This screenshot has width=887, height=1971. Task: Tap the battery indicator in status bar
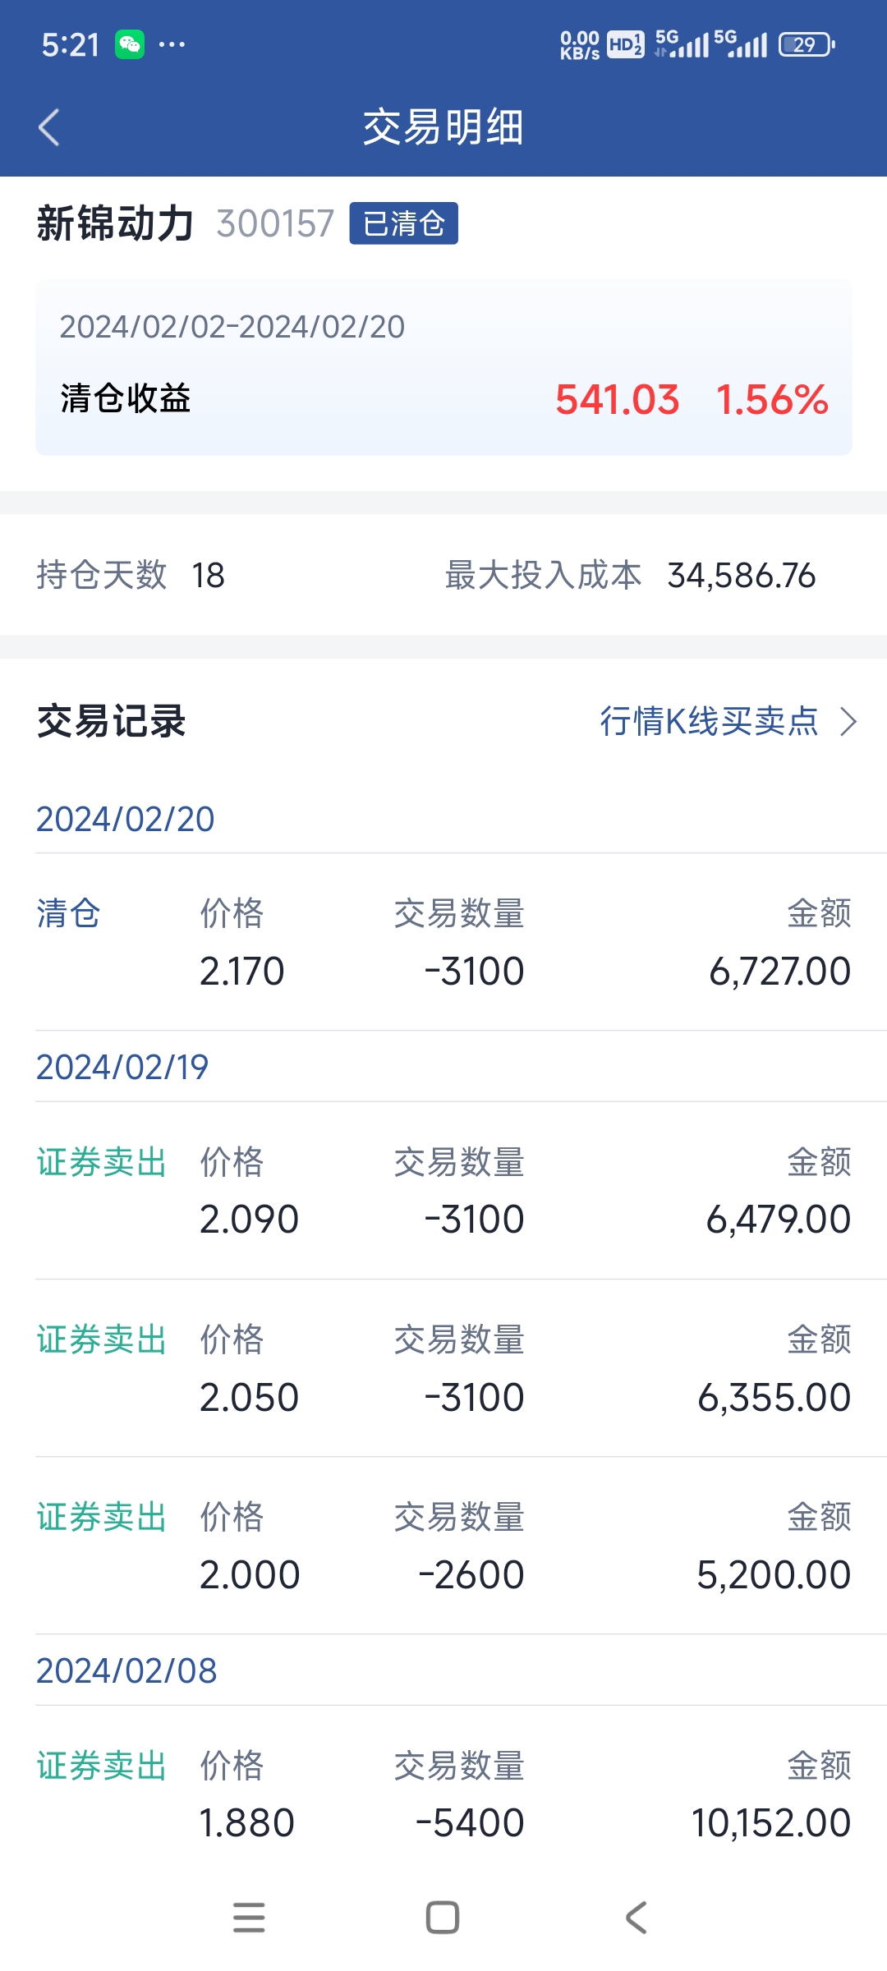[x=807, y=44]
